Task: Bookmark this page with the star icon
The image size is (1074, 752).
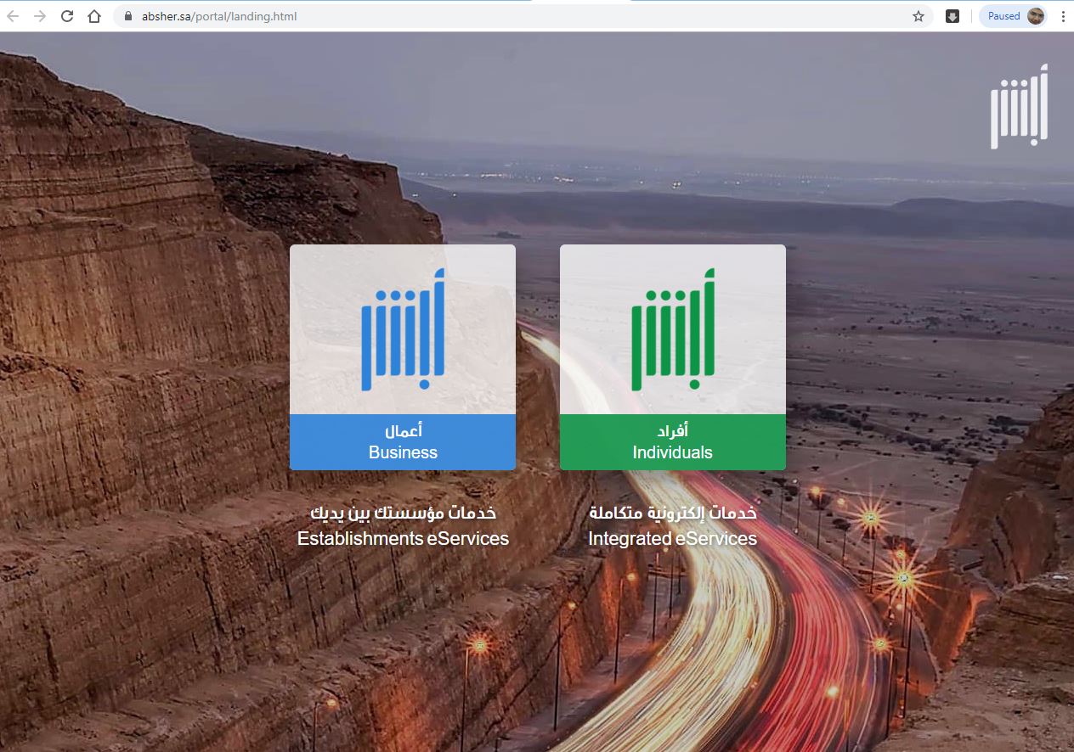Action: [919, 16]
